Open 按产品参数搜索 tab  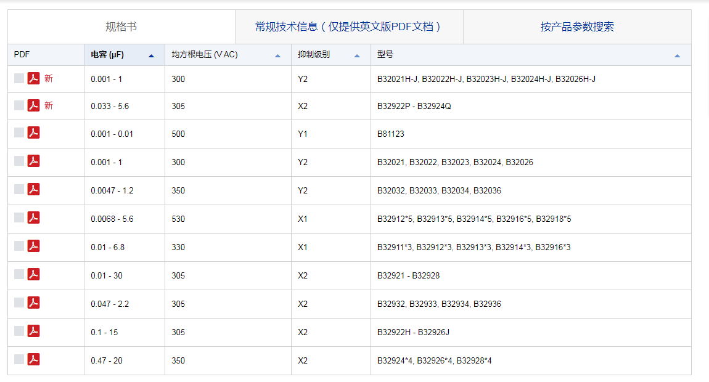tap(577, 27)
